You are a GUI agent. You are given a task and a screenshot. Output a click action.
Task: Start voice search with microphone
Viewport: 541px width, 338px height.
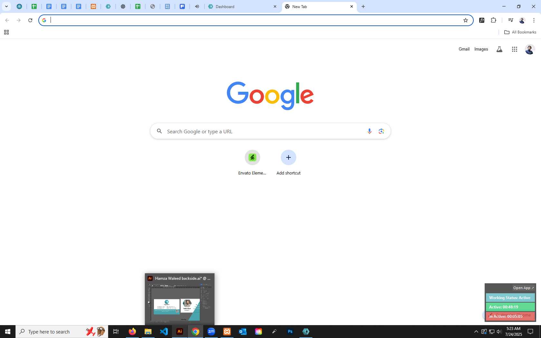369,131
